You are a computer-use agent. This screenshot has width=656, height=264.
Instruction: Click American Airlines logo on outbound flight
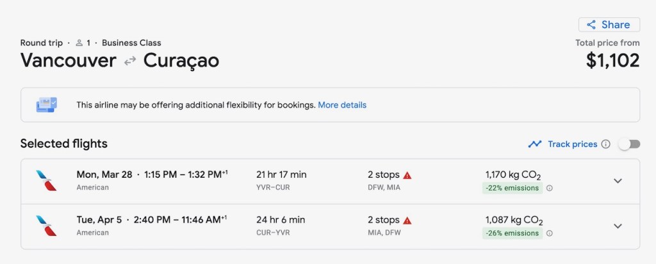pos(47,181)
